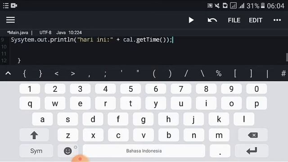Tap the q key
Image resolution: width=288 pixels, height=162 pixels.
30,103
